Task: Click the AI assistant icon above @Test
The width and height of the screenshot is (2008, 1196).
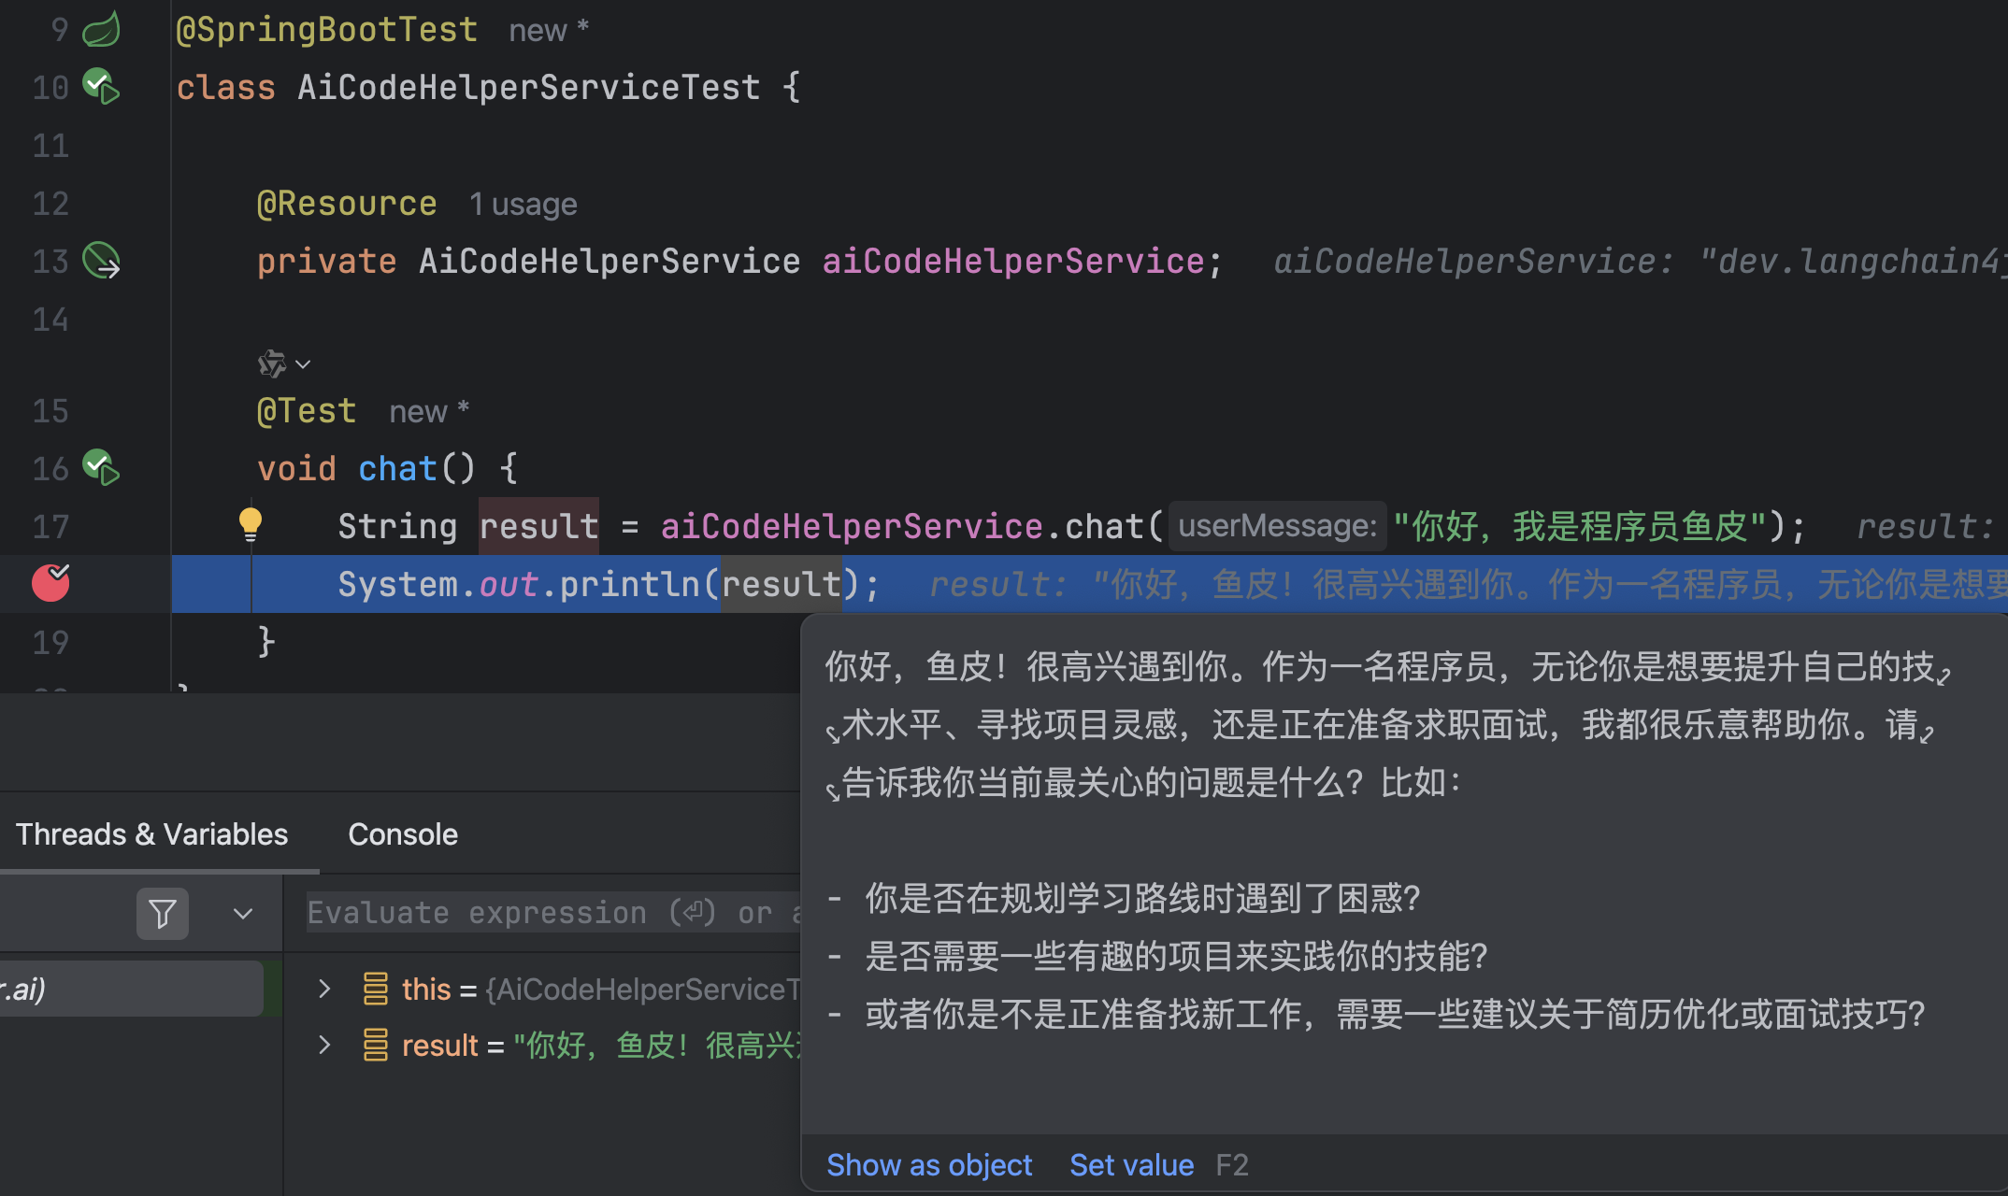Action: 271,363
